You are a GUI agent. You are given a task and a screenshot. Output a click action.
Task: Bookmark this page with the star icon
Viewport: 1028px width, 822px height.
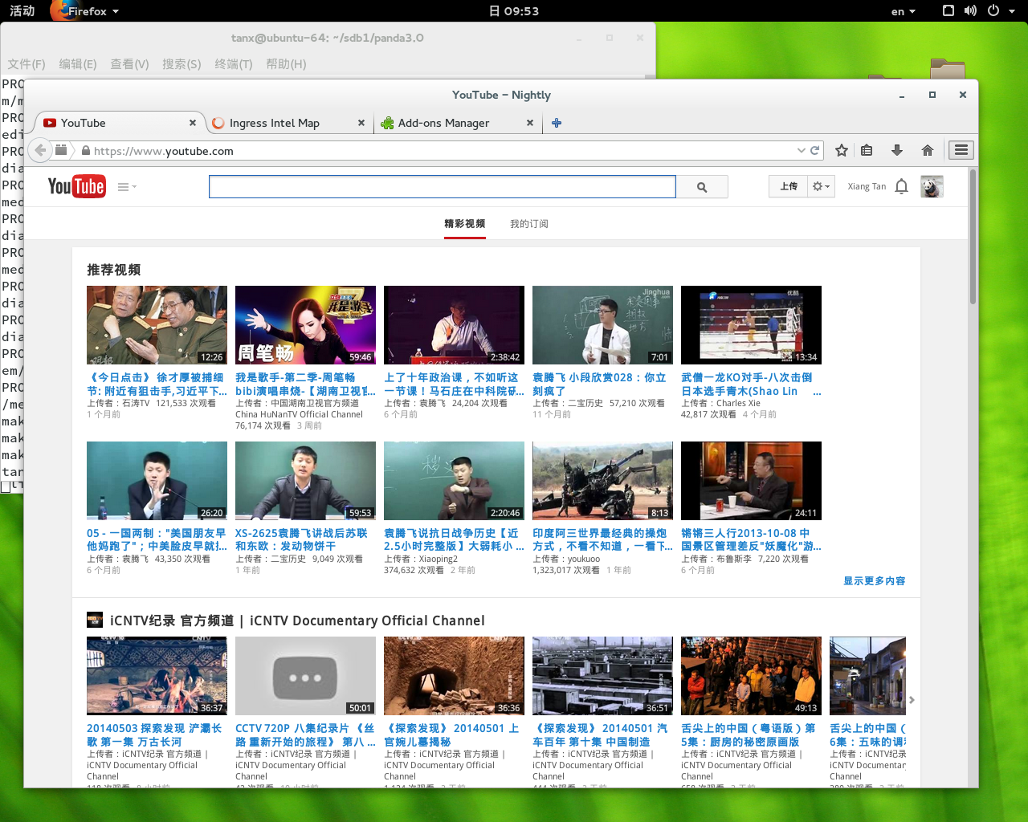coord(842,150)
